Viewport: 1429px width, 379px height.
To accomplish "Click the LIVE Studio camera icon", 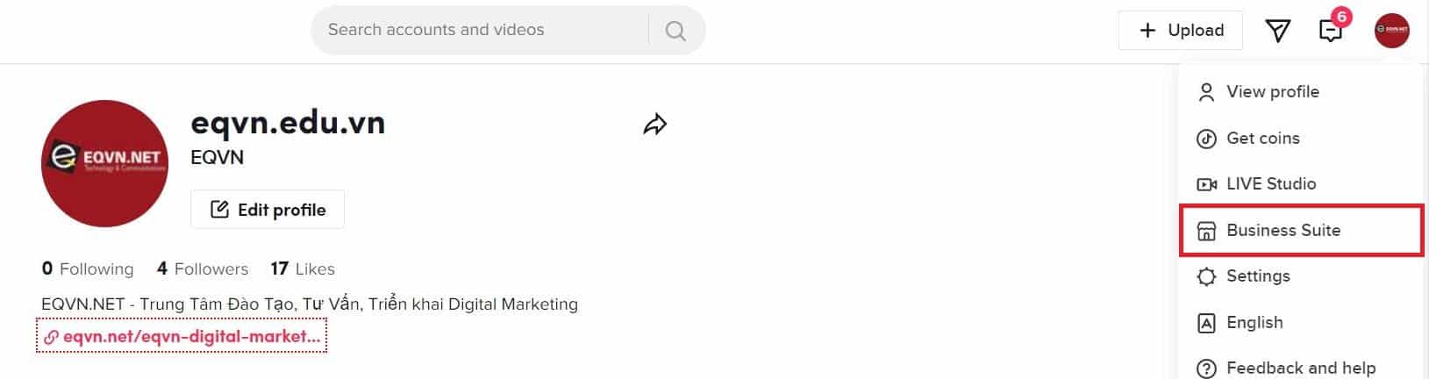I will [1207, 184].
